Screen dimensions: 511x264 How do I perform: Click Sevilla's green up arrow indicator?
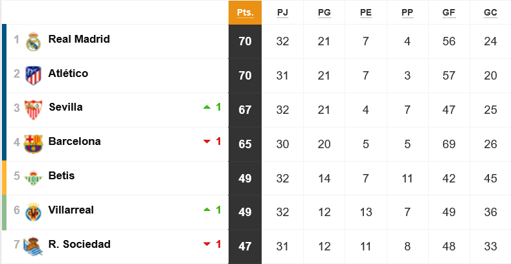(x=207, y=107)
